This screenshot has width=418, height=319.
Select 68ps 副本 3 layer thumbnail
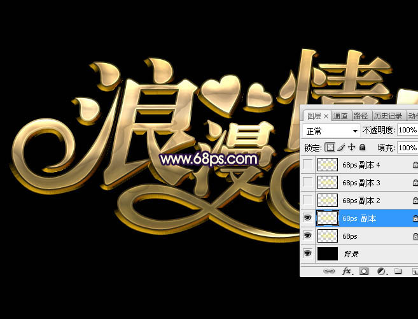[x=328, y=182]
